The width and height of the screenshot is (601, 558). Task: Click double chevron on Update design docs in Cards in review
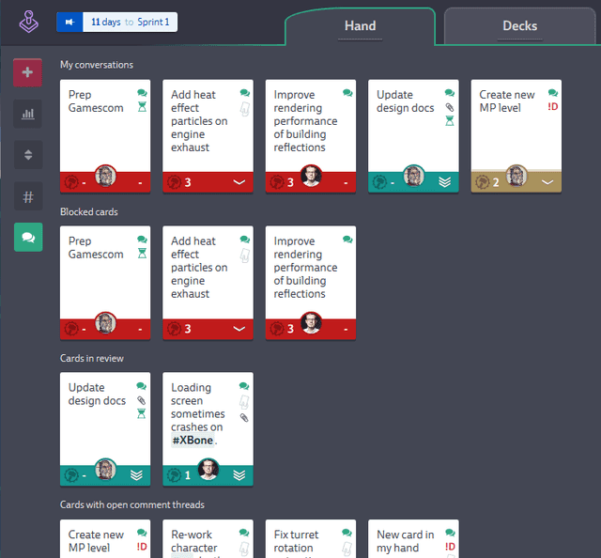click(136, 475)
